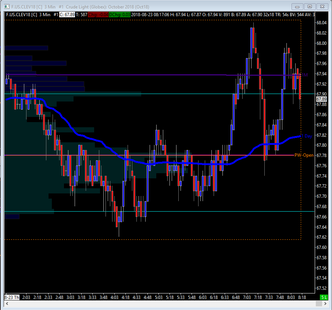Click the 'L: 67.87' low value

pyautogui.click(x=194, y=15)
